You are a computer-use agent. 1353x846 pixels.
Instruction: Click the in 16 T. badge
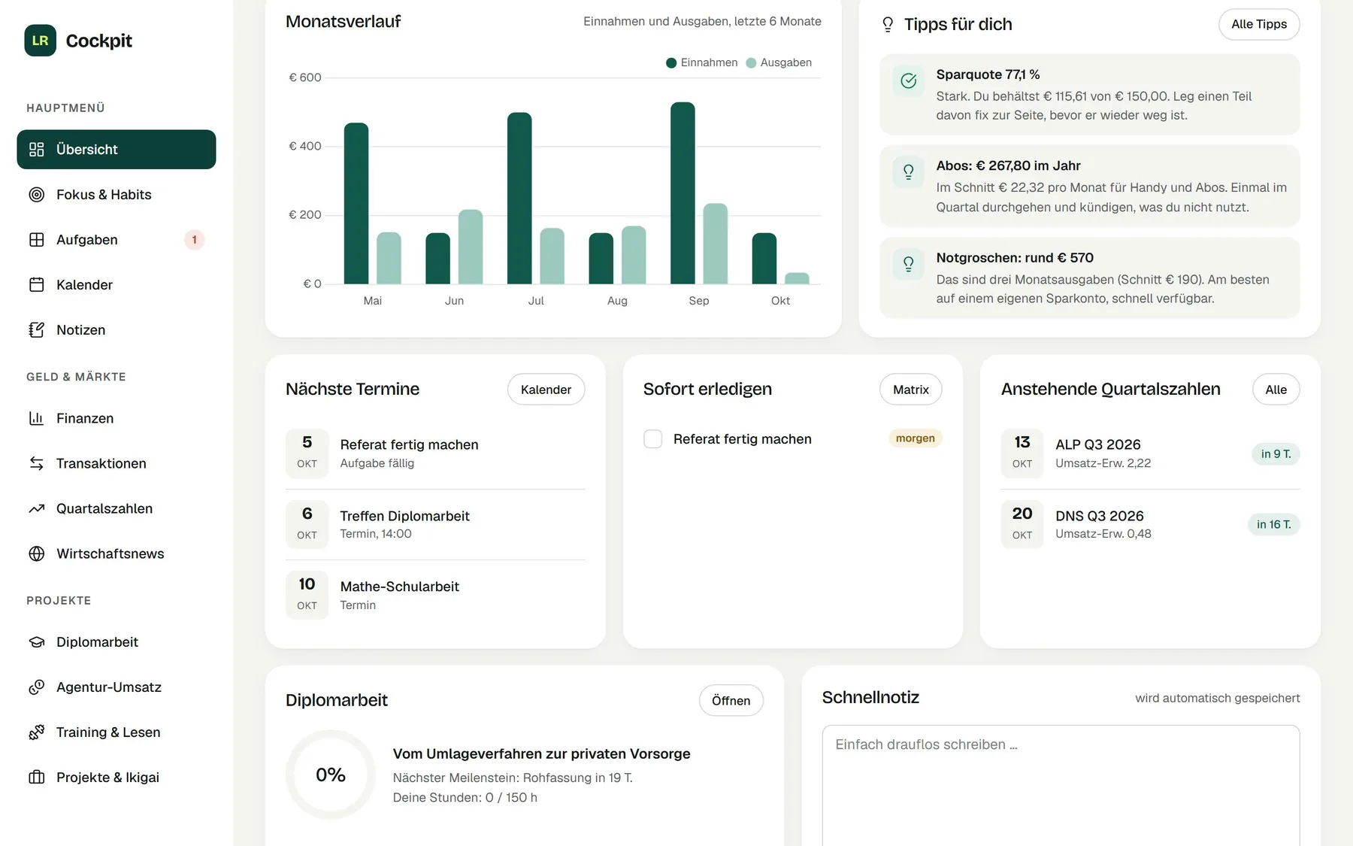[x=1273, y=524]
